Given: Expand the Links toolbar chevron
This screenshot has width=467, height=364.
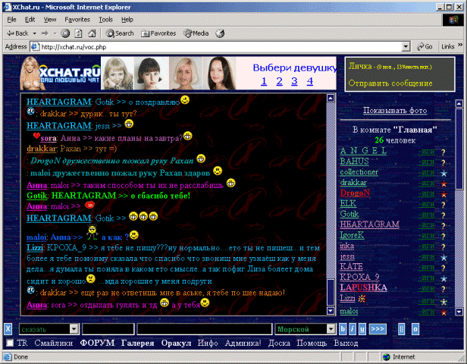Looking at the screenshot, I should point(460,45).
